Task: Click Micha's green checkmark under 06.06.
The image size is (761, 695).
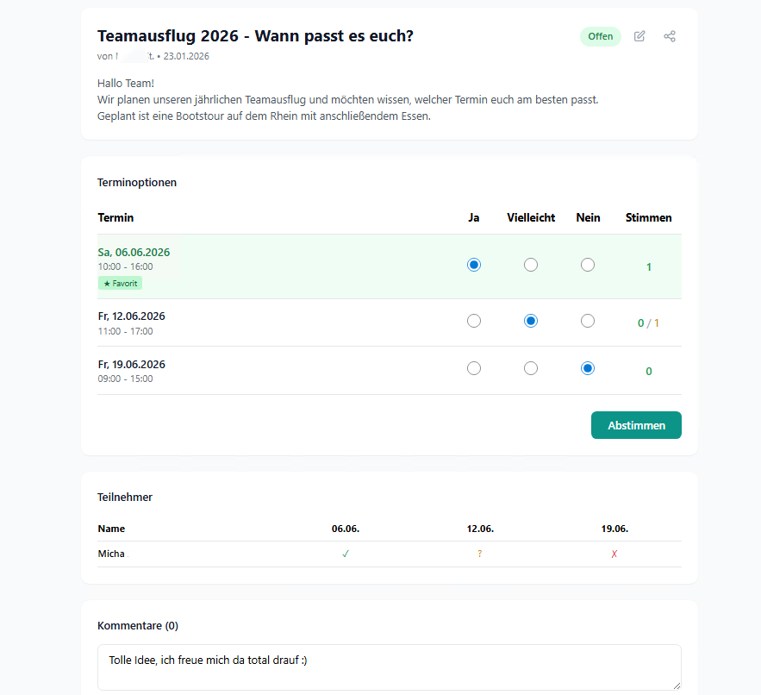Action: pyautogui.click(x=345, y=554)
